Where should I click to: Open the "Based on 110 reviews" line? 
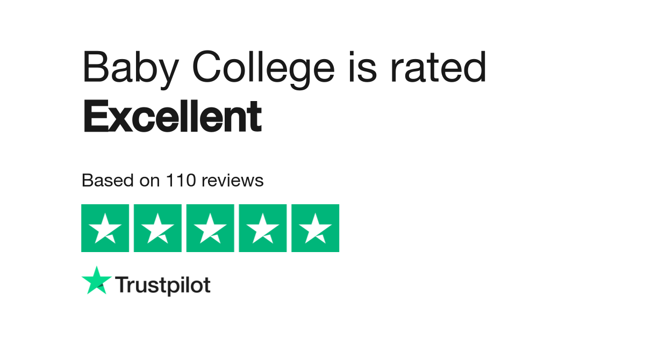point(172,181)
